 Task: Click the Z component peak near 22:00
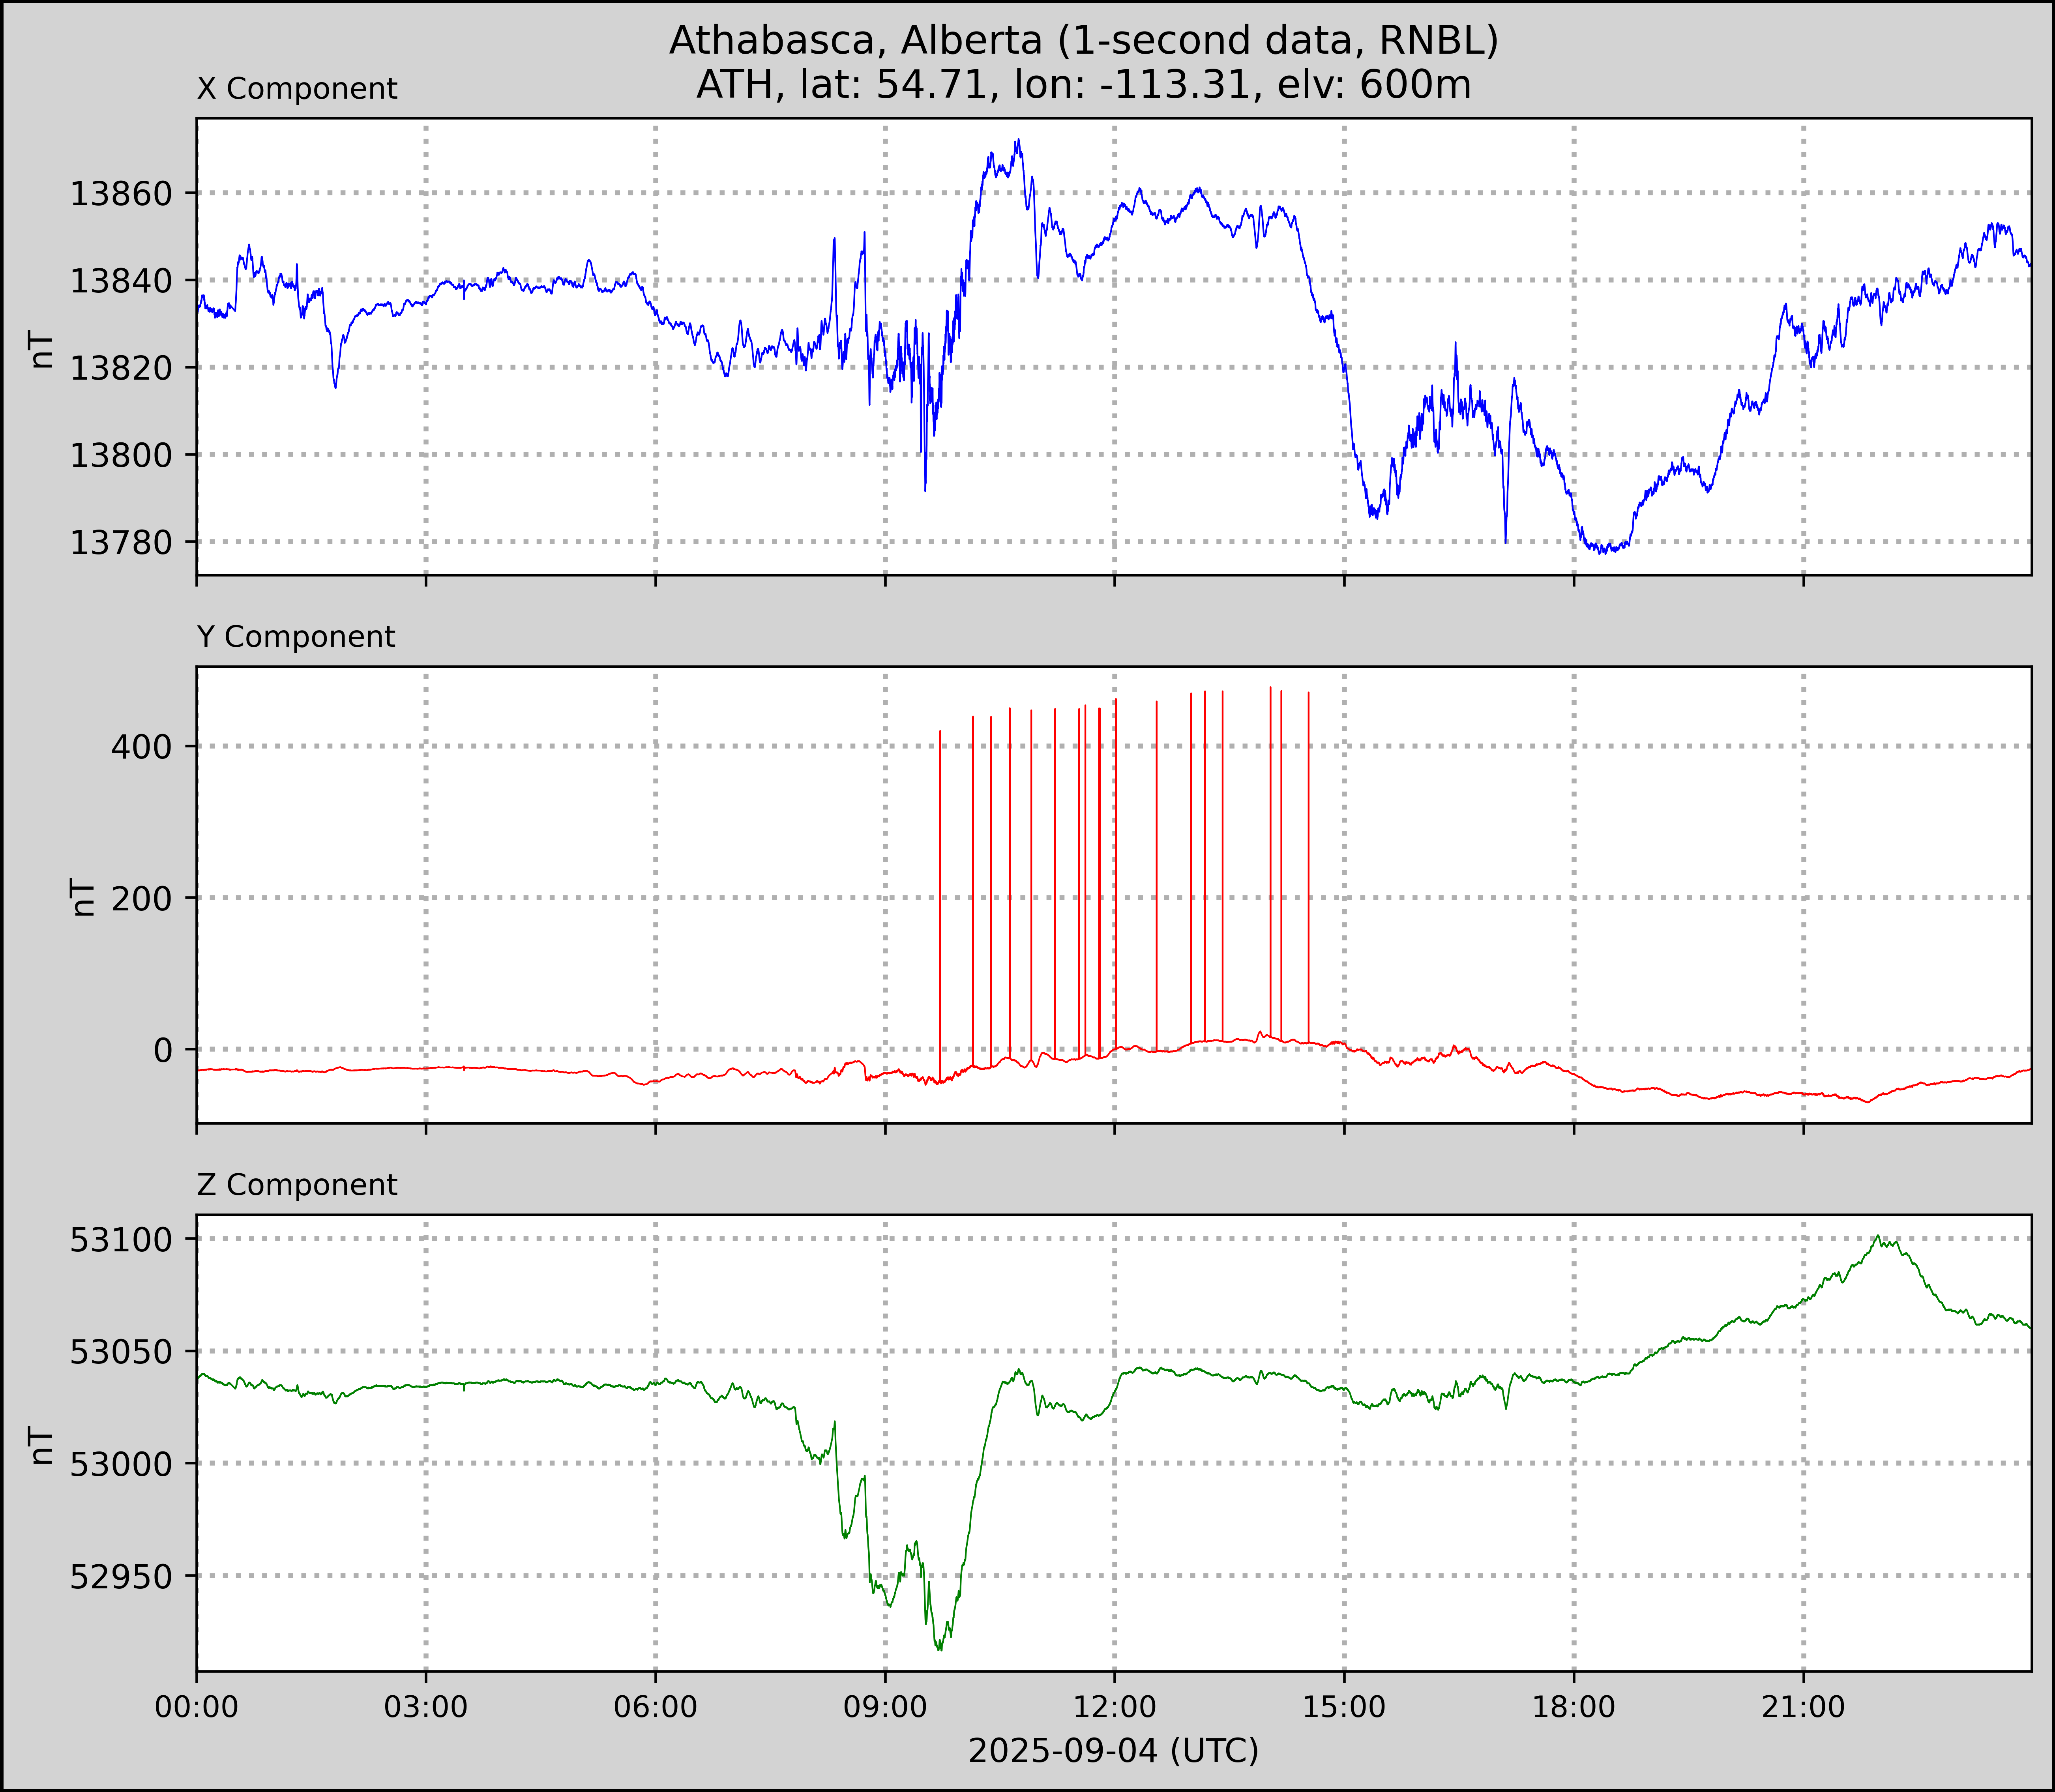click(x=1879, y=1238)
